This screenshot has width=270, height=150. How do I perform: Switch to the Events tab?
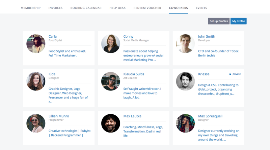[x=201, y=8]
